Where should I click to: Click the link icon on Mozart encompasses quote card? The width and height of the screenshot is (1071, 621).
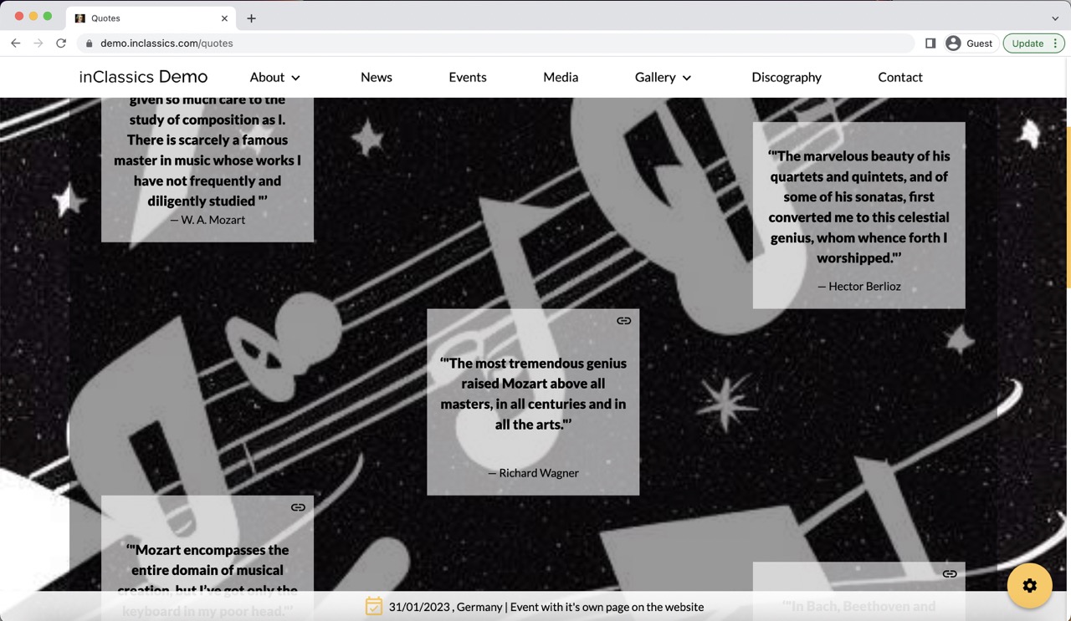click(x=298, y=507)
